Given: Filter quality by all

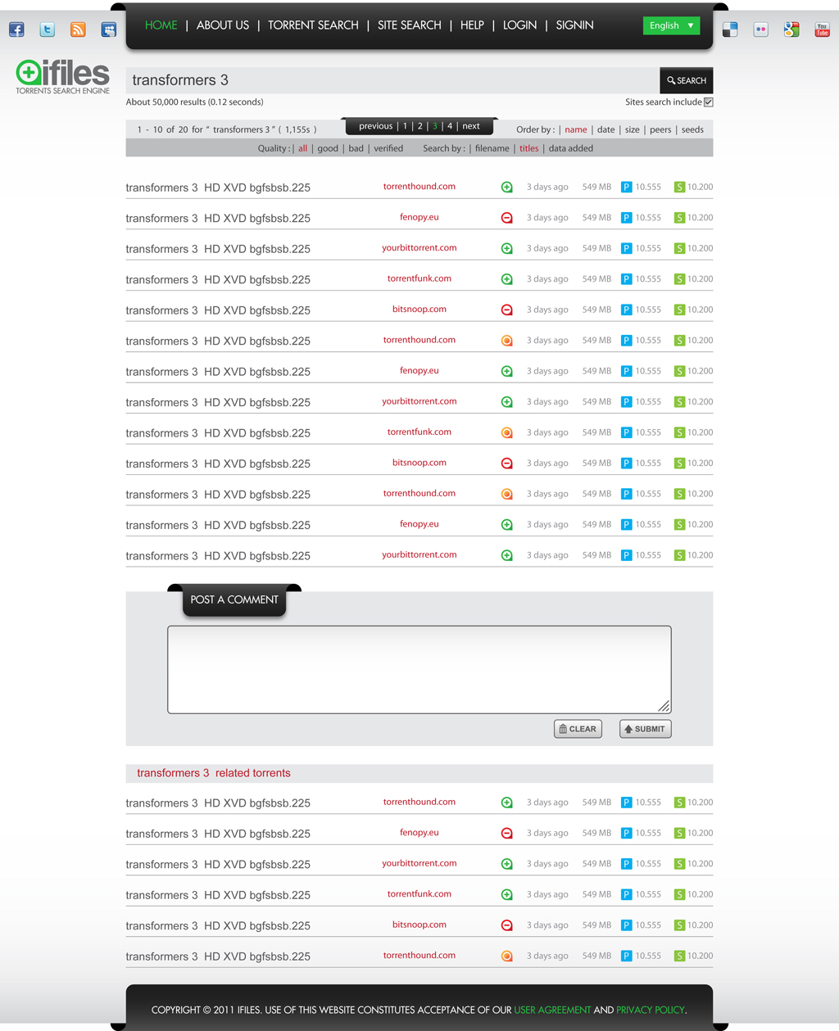Looking at the screenshot, I should pyautogui.click(x=303, y=148).
